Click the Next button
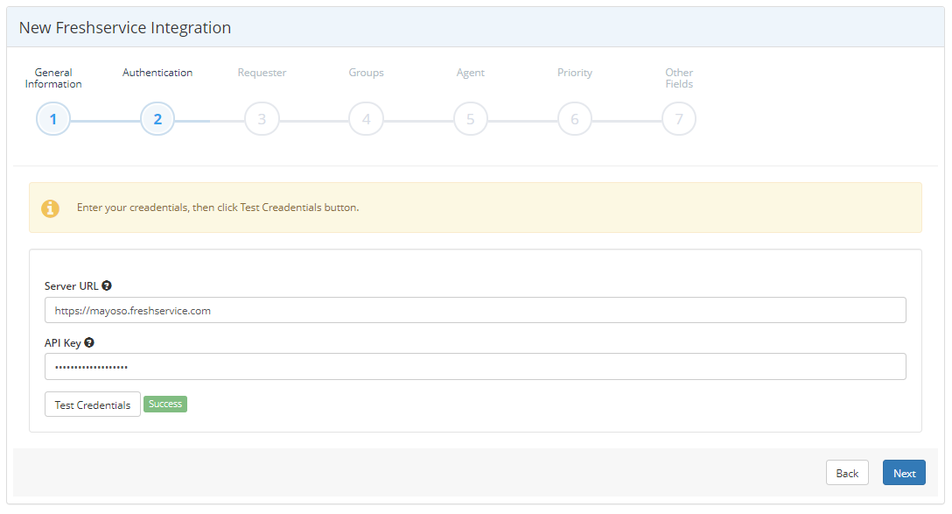The width and height of the screenshot is (952, 514). click(904, 472)
